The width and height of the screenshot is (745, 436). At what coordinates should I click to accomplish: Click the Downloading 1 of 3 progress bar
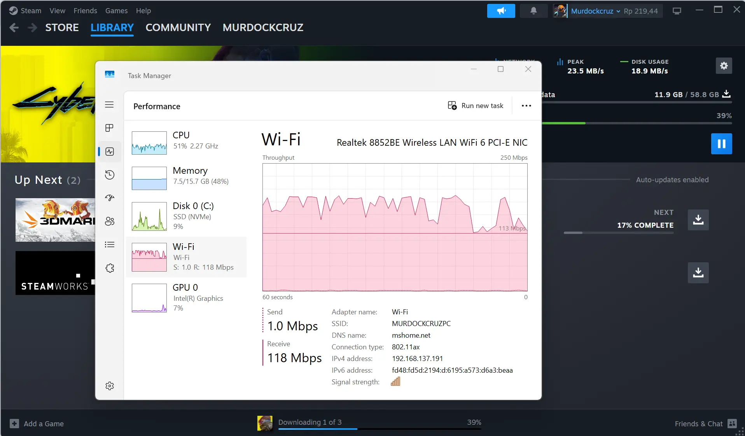(x=379, y=429)
